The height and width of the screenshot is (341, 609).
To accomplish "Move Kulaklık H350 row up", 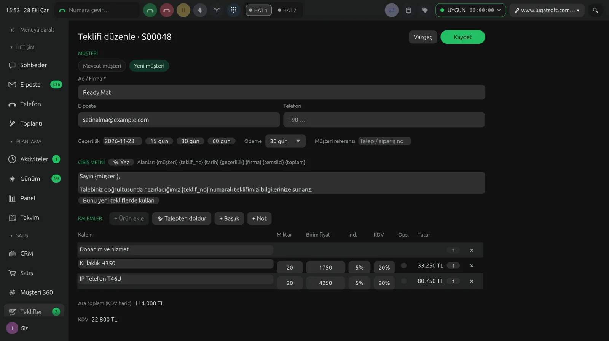I will coord(453,266).
